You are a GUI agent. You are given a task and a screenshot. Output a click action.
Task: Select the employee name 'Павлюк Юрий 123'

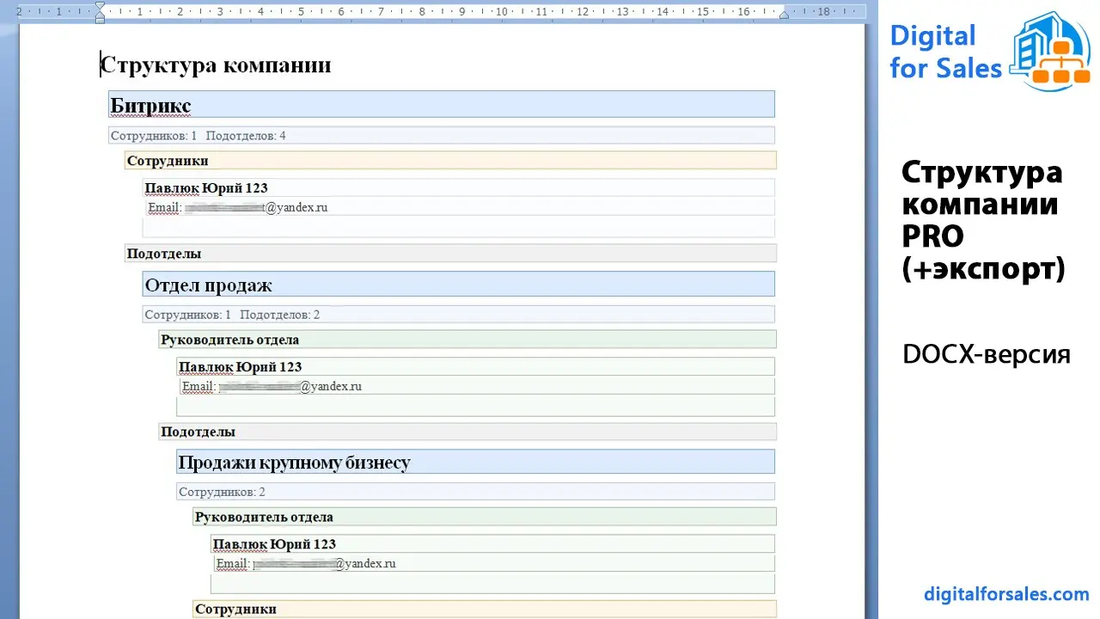click(x=207, y=187)
